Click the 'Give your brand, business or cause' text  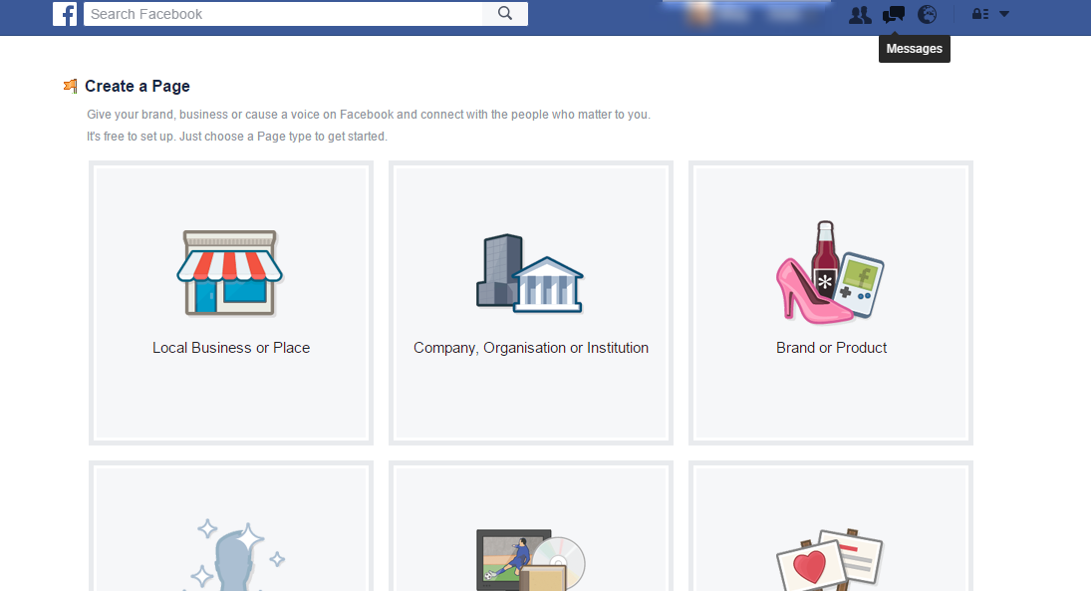point(369,115)
